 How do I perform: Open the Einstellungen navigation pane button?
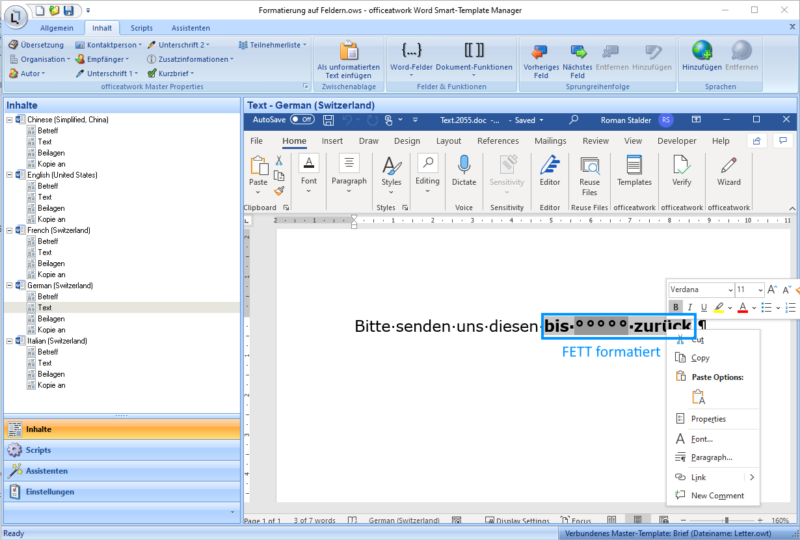coord(122,492)
